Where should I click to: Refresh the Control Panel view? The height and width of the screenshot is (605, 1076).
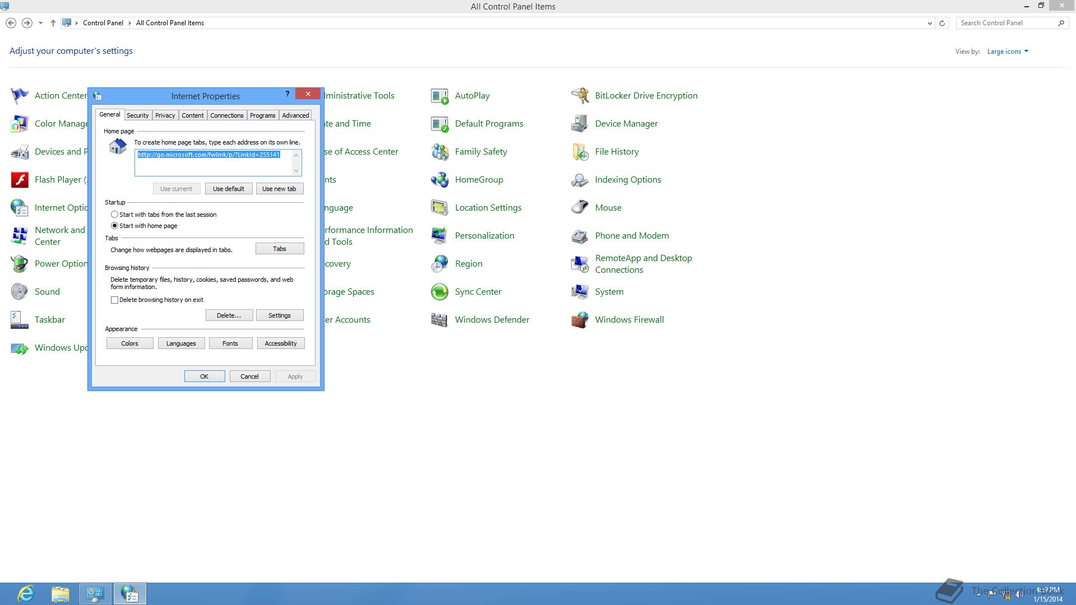pyautogui.click(x=942, y=23)
